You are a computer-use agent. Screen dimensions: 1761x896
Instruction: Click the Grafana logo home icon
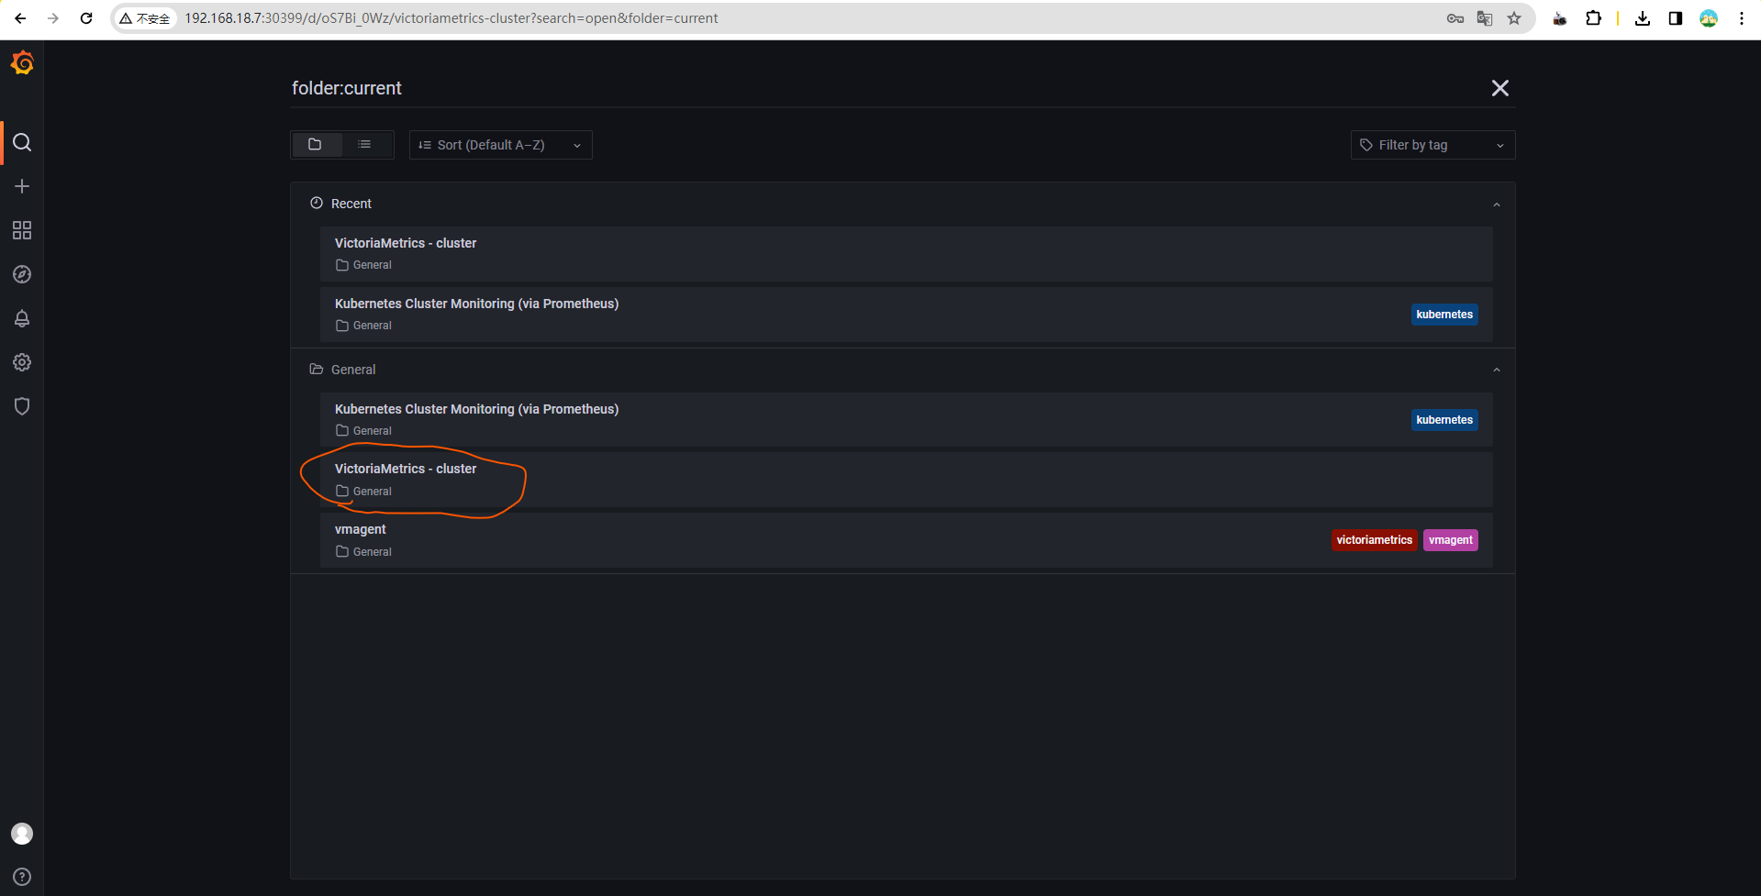pos(22,62)
